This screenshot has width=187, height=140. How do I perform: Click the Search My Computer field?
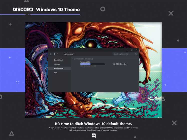click(x=125, y=54)
